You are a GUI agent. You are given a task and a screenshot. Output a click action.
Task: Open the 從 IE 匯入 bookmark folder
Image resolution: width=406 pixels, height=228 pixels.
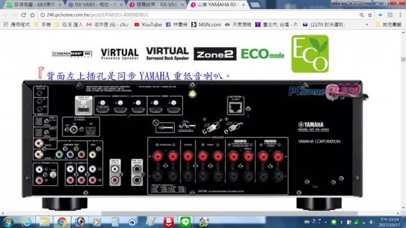69,25
